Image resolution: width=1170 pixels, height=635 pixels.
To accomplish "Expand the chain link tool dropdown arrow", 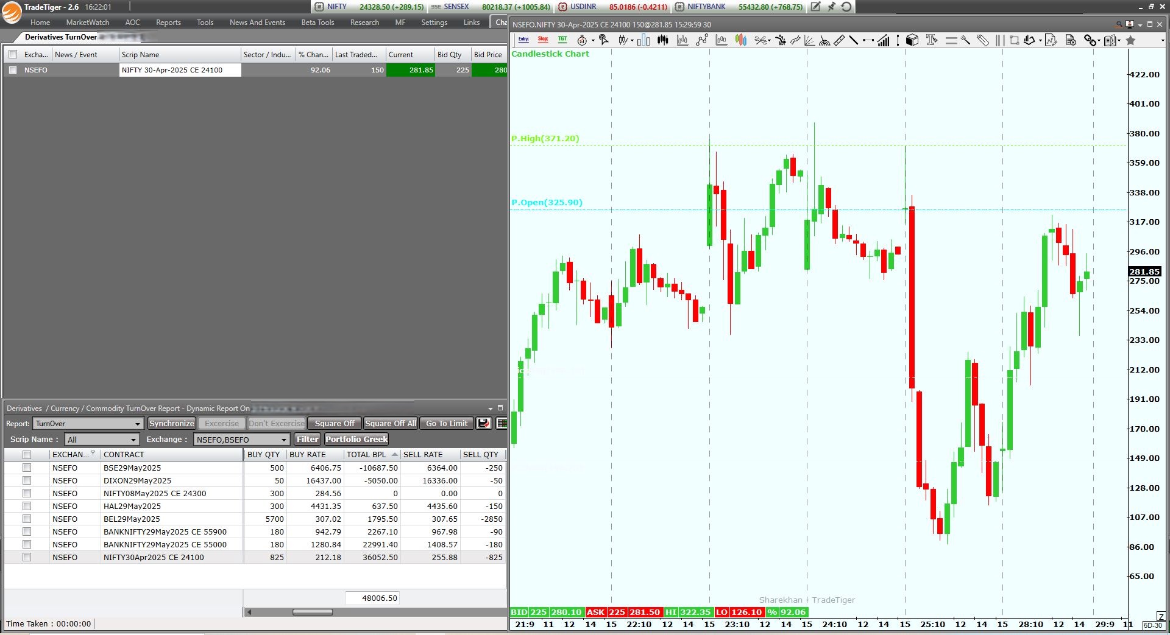I will tap(1099, 41).
